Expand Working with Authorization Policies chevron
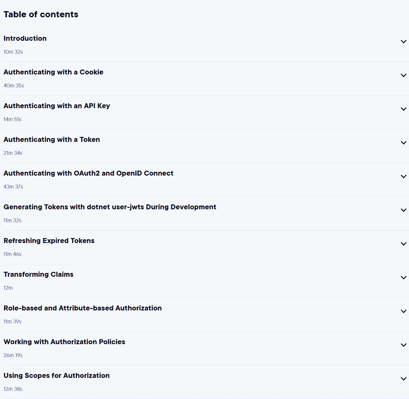The width and height of the screenshot is (409, 399). tap(403, 345)
